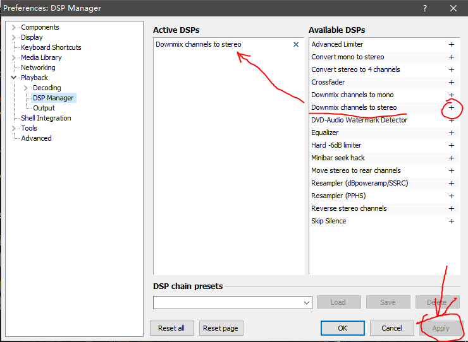This screenshot has width=468, height=342.
Task: Remove active Downmix DSP with X icon
Action: 296,45
